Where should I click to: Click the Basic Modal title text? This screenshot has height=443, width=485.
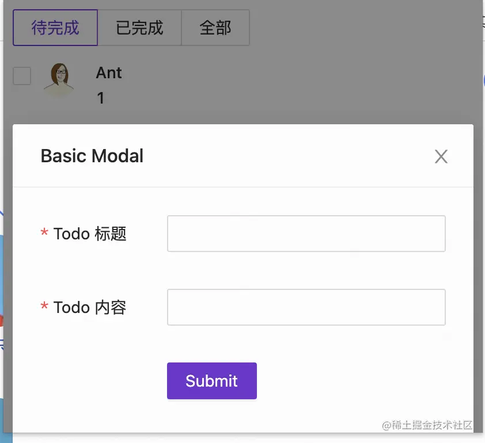(92, 156)
